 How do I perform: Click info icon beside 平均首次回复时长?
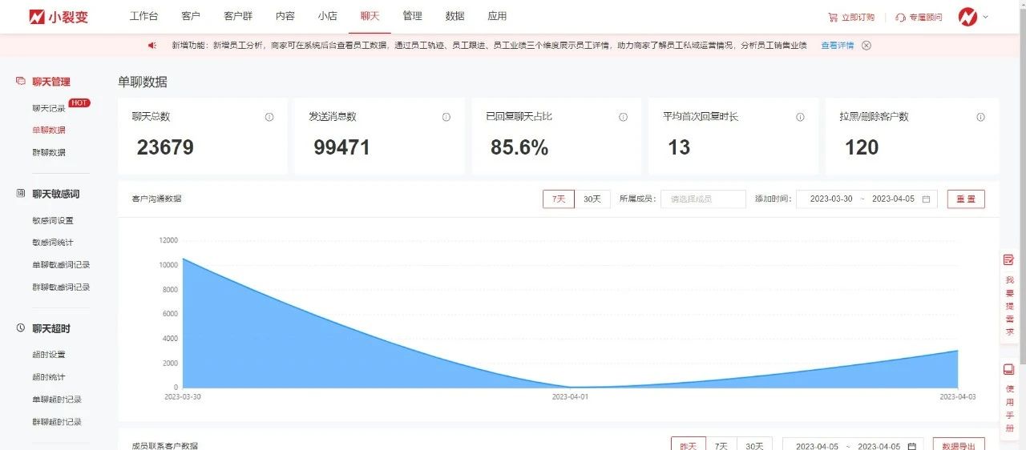[x=800, y=117]
